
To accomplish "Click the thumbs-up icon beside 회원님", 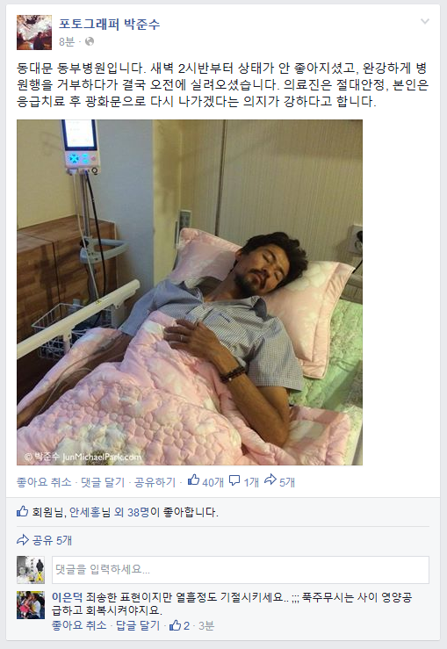I will point(22,512).
